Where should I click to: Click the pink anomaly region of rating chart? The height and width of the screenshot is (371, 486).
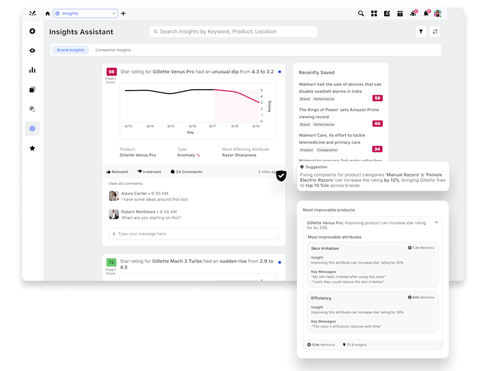point(237,106)
